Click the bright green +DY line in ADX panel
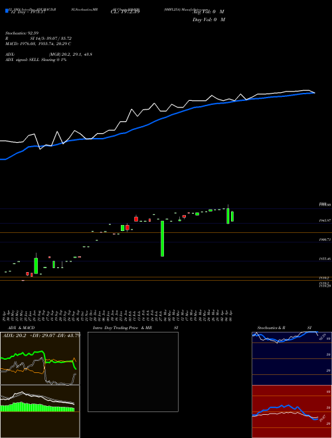332x438 pixels. click(x=38, y=359)
